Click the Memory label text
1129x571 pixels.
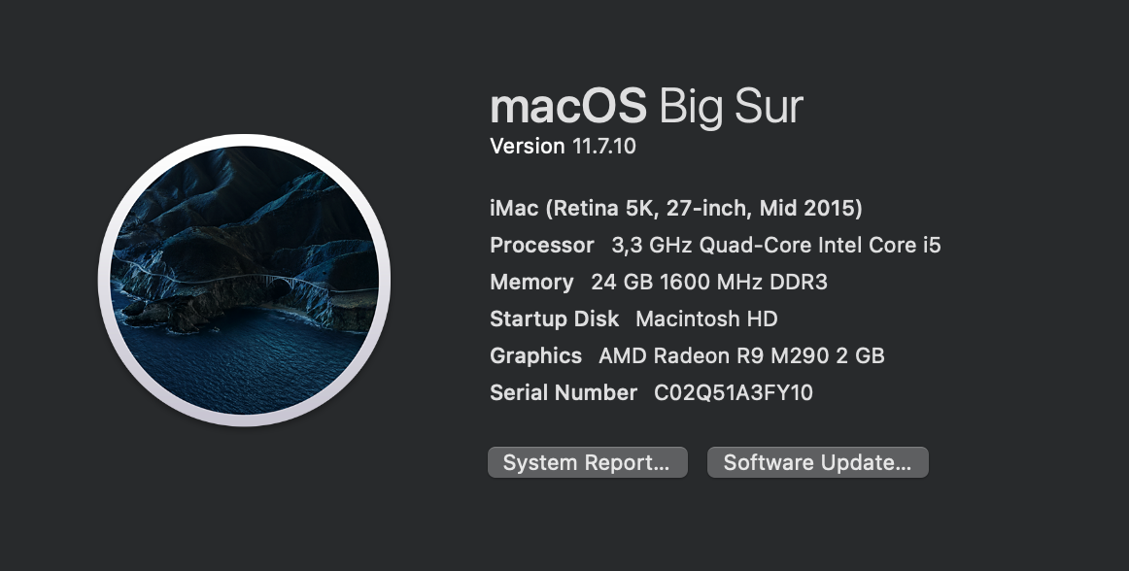pos(530,282)
